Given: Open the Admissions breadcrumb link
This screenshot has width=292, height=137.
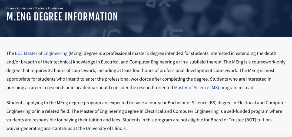Looking at the screenshot, I should (24, 8).
